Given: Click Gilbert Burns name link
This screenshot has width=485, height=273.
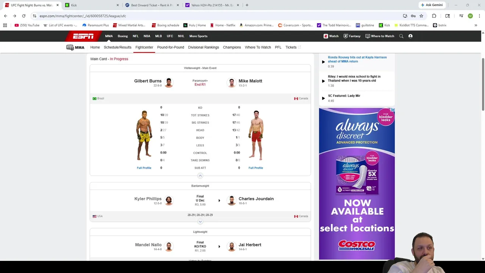Looking at the screenshot, I should (x=148, y=81).
